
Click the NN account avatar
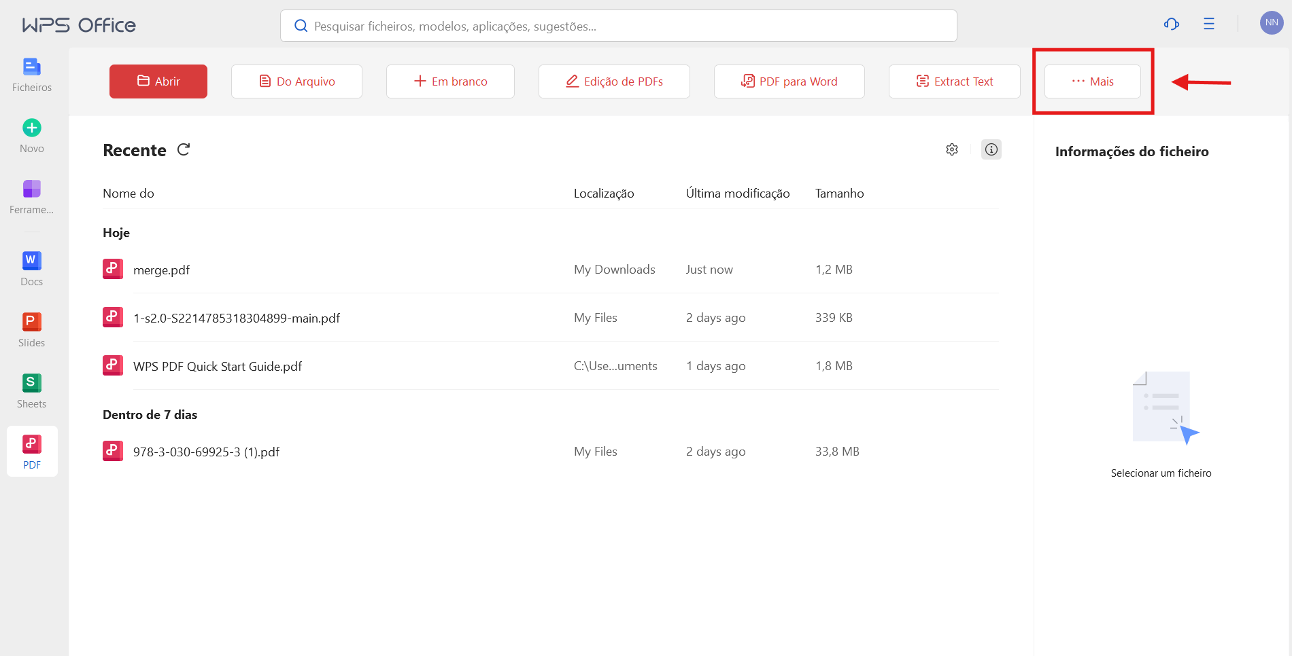[1271, 22]
